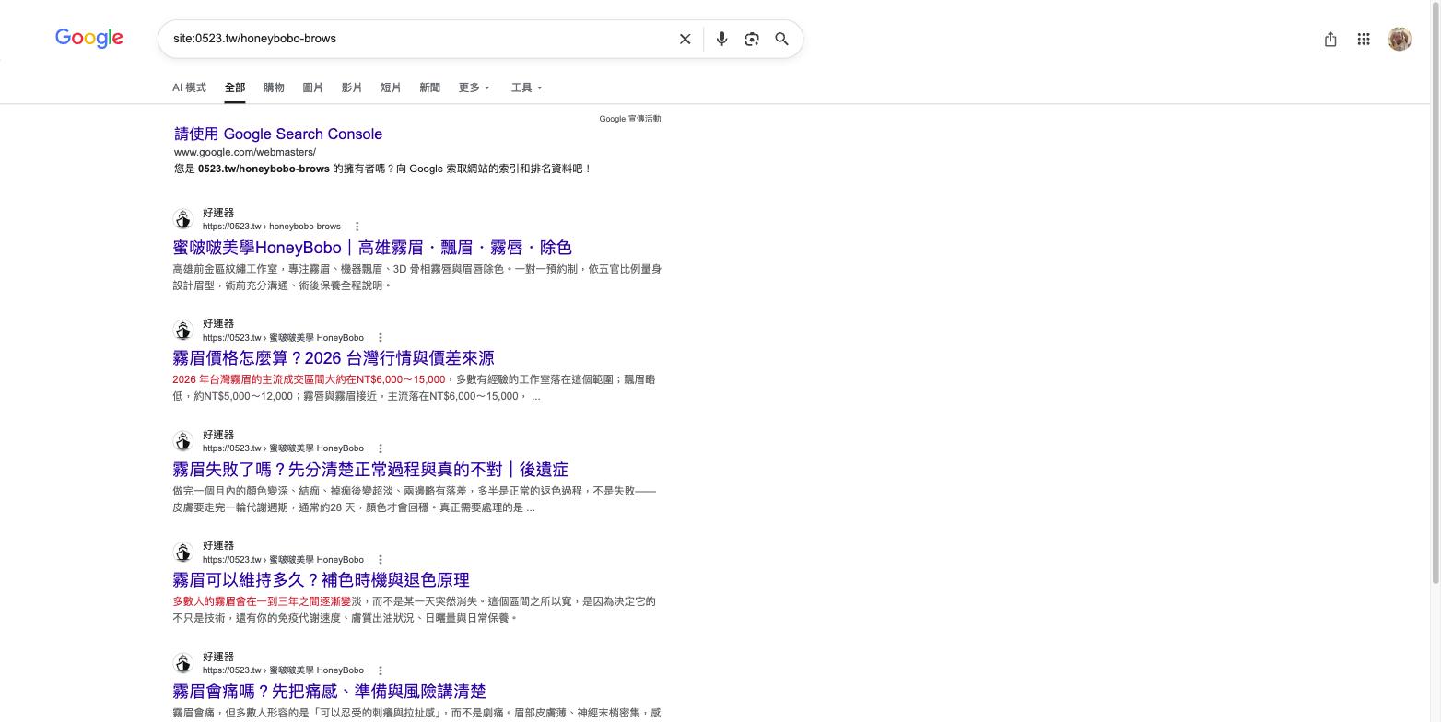Viewport: 1441px width, 722px height.
Task: Expand the 更多 dropdown
Action: (474, 87)
